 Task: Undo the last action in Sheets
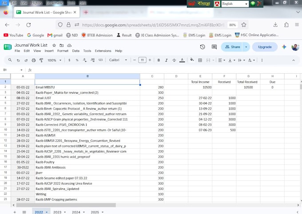tap(18, 60)
